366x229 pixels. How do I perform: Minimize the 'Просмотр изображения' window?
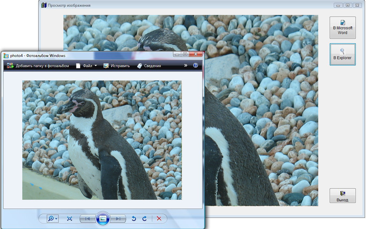338,5
